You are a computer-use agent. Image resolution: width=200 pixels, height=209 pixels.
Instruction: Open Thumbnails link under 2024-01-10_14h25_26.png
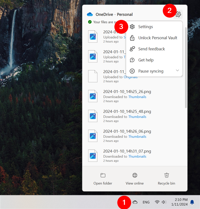(x=137, y=97)
